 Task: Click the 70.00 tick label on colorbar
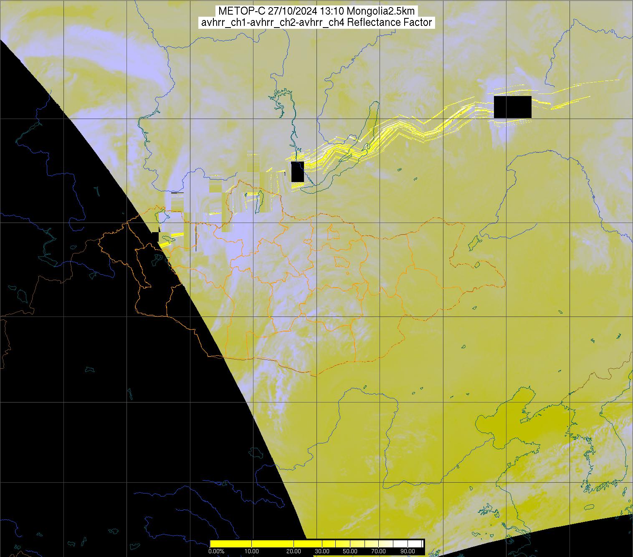coord(377,552)
